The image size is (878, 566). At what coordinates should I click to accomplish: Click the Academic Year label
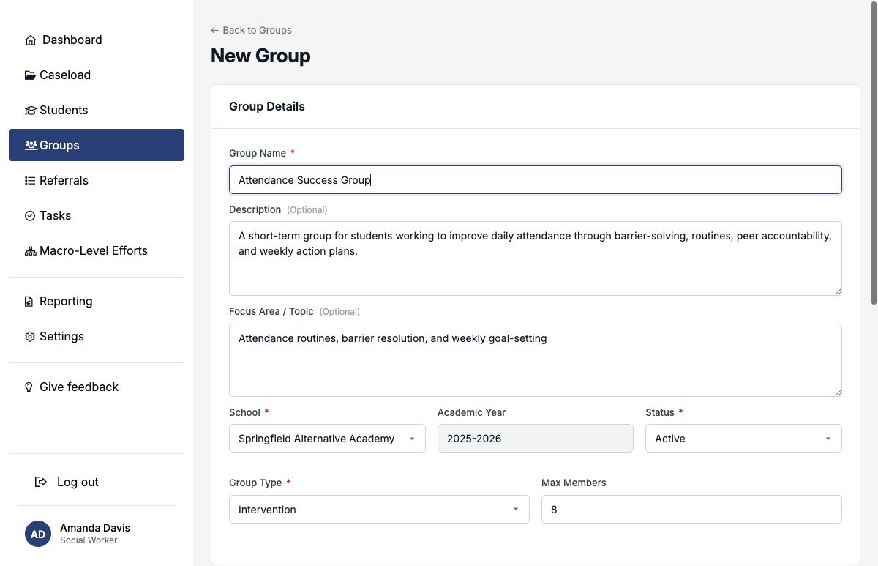[472, 412]
